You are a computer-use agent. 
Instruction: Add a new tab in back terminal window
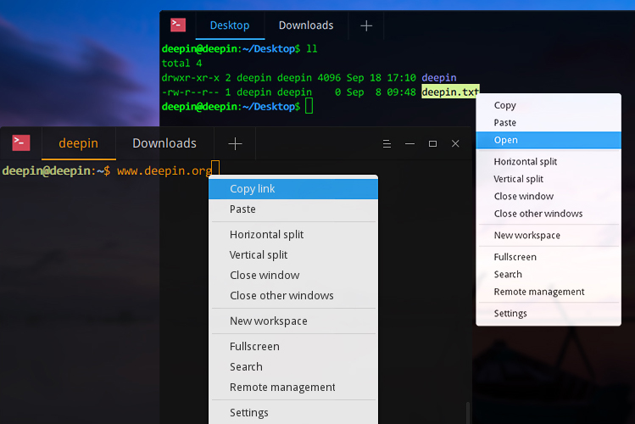[366, 26]
